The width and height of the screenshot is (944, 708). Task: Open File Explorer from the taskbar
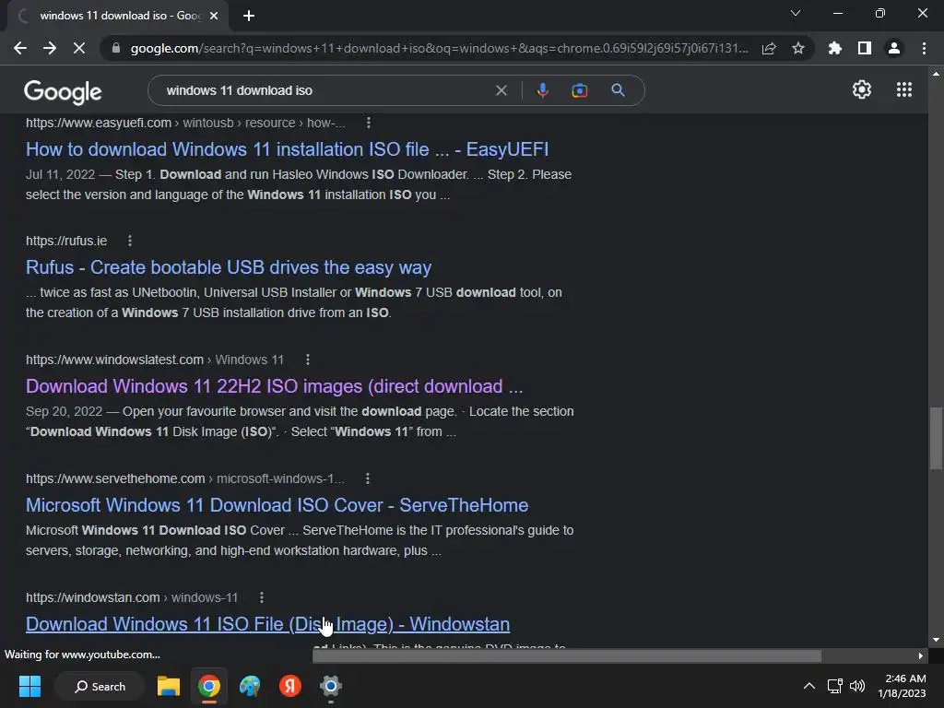click(x=169, y=686)
